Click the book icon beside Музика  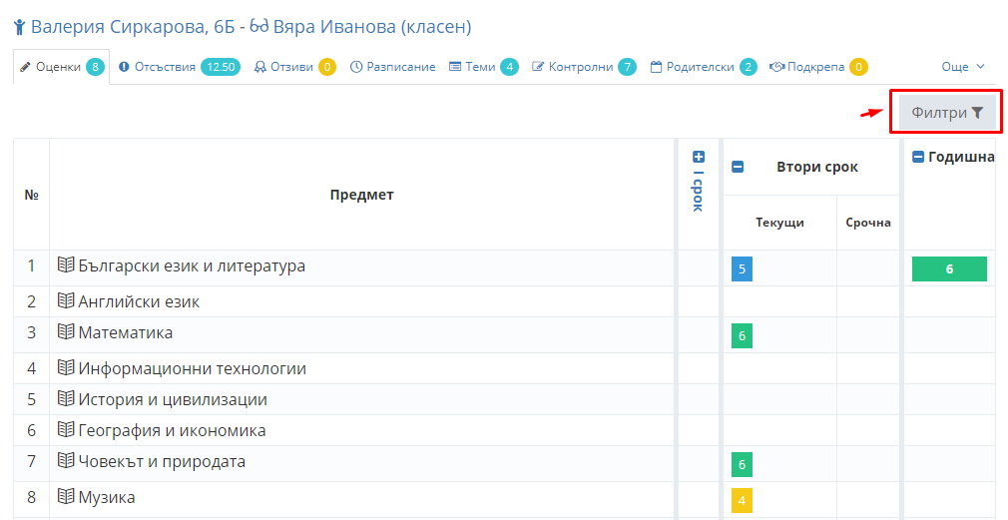pos(66,496)
